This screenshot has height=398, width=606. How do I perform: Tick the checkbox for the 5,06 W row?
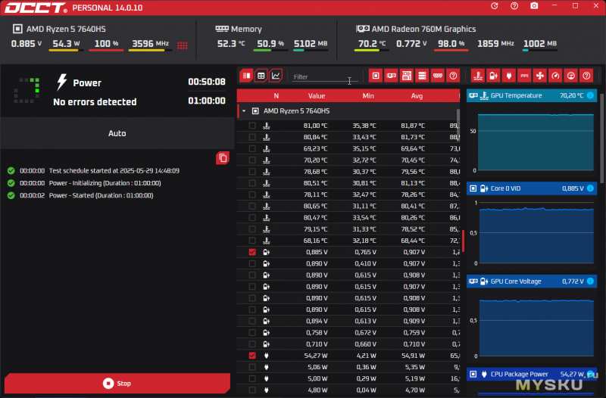click(252, 367)
